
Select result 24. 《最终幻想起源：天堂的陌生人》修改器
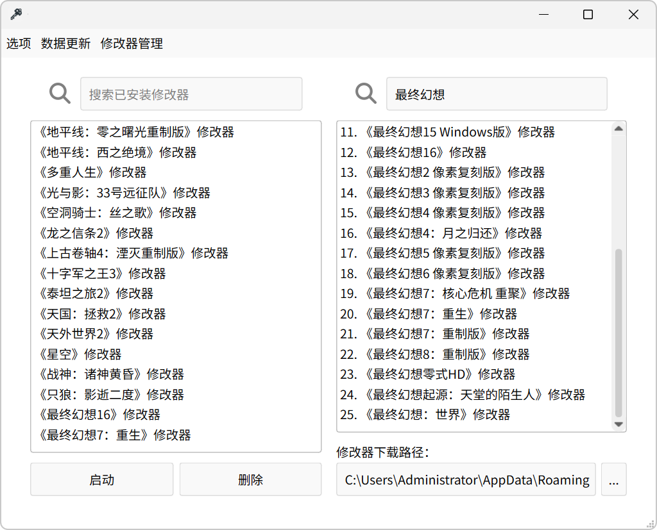click(474, 394)
